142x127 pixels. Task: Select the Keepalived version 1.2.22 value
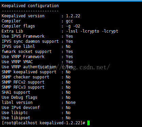[73, 16]
